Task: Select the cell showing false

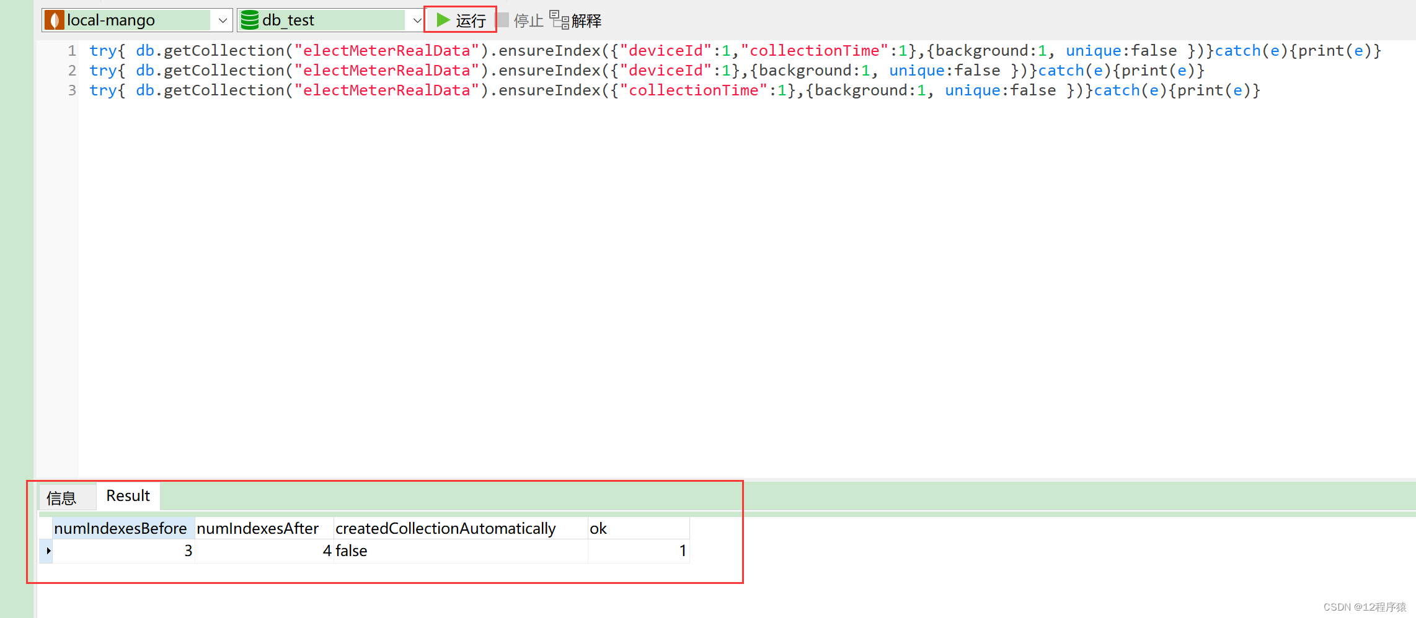Action: [461, 551]
